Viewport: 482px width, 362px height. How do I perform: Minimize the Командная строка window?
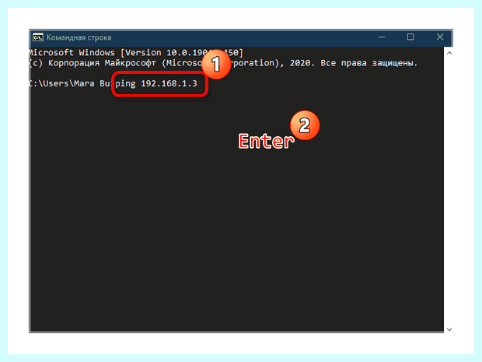point(382,37)
